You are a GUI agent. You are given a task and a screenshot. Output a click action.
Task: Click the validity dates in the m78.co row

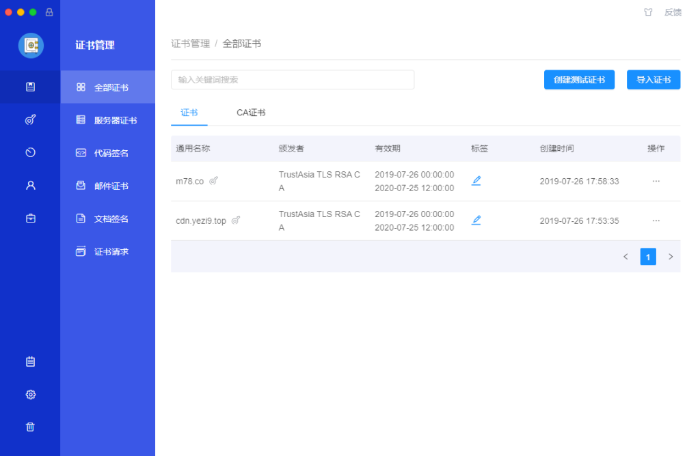(414, 181)
